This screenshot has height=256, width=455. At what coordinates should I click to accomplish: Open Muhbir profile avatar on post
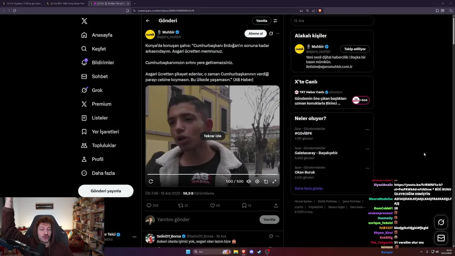coord(150,34)
